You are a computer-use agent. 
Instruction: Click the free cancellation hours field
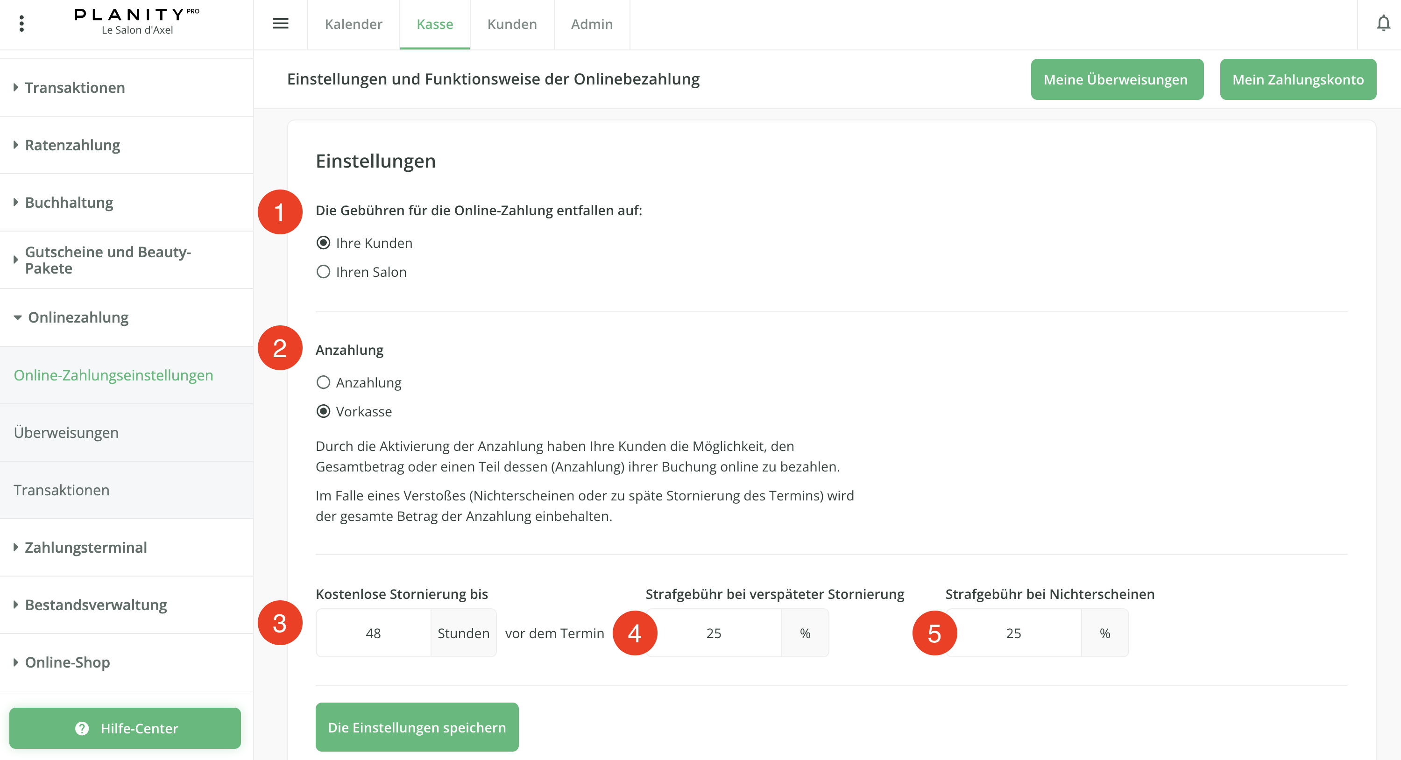tap(373, 633)
